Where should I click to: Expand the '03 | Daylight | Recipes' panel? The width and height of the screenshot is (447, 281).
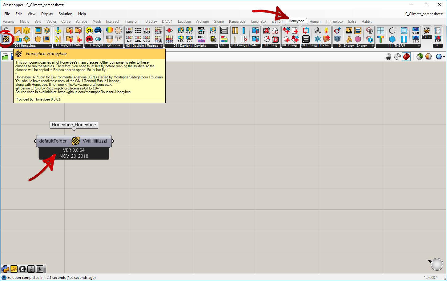pos(161,46)
